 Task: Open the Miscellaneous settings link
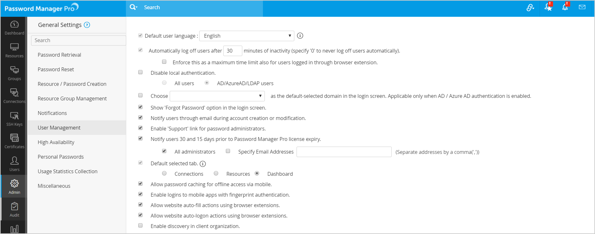[54, 186]
